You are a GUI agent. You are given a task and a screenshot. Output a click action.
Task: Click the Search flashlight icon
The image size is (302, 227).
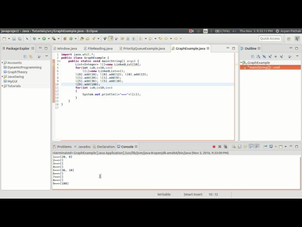93,39
